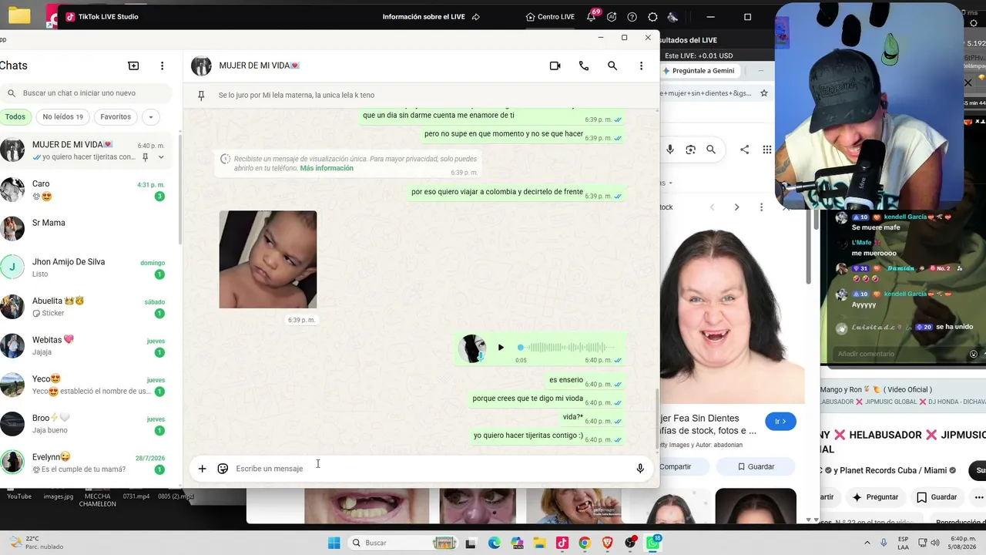The height and width of the screenshot is (555, 986).
Task: Open WhatsApp from the taskbar
Action: [653, 543]
